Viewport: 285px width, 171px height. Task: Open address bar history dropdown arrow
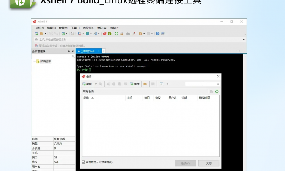coord(244,40)
